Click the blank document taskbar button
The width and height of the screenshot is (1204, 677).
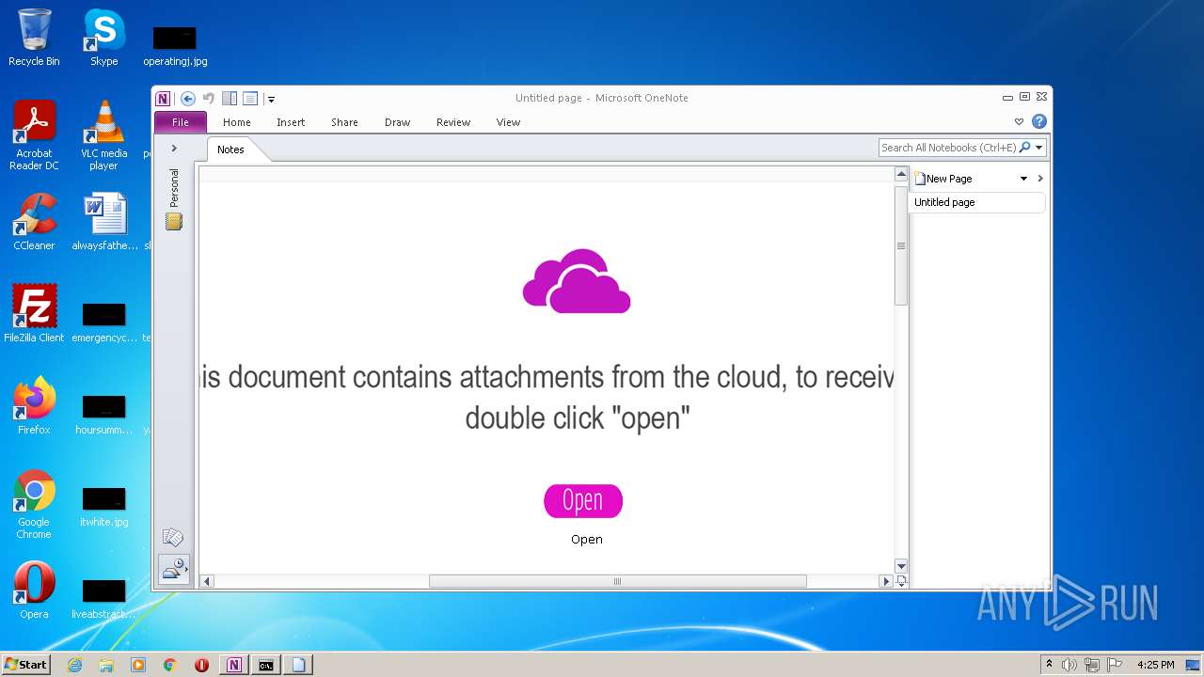point(298,665)
